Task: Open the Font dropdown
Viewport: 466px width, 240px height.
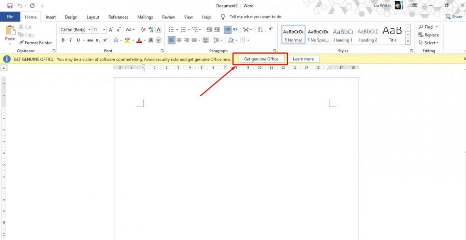Action: pyautogui.click(x=90, y=30)
